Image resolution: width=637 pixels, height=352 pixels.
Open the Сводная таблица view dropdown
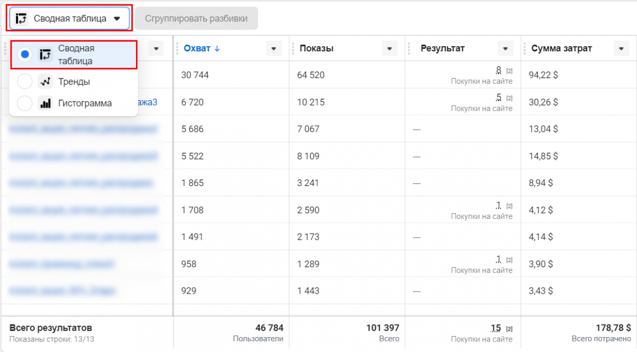click(70, 19)
